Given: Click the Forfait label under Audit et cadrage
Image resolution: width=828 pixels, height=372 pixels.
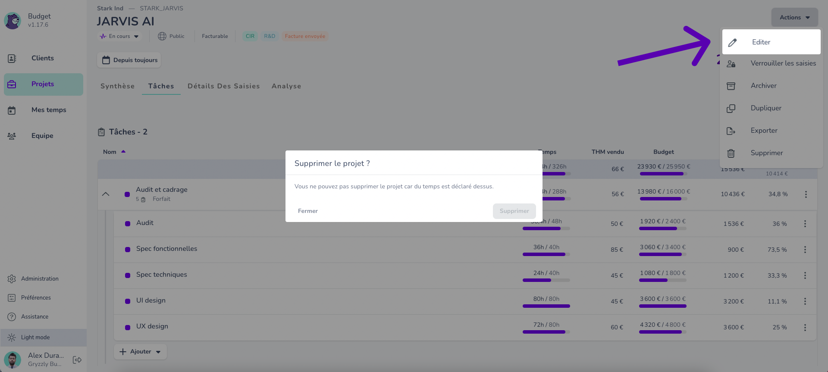Looking at the screenshot, I should pos(161,199).
